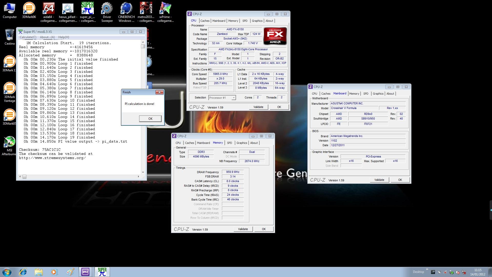Open About...(A) menu in Super PI
492x277 pixels.
tap(47, 37)
